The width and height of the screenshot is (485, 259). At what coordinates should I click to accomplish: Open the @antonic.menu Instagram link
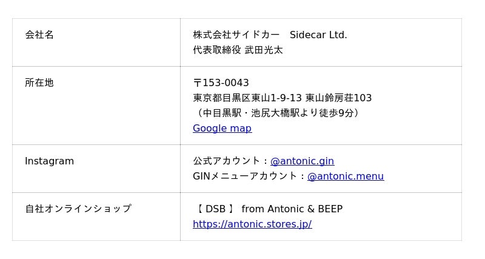(345, 176)
